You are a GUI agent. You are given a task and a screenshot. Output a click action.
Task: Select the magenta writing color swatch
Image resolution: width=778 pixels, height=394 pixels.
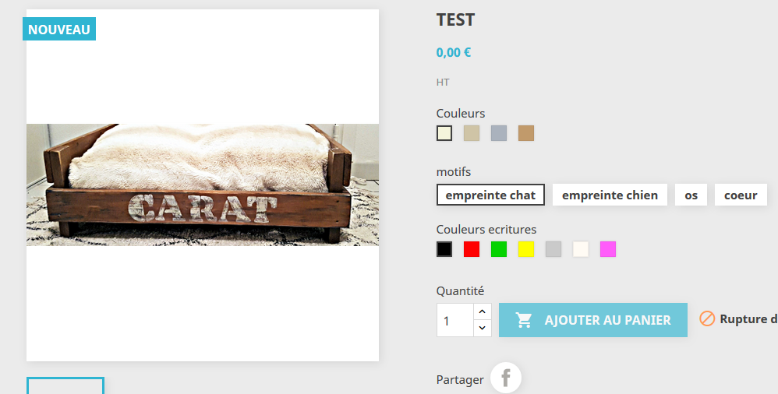coord(608,249)
